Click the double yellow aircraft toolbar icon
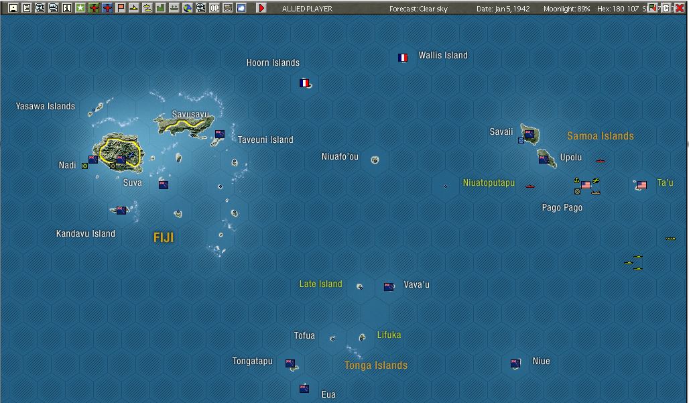This screenshot has width=689, height=403. pyautogui.click(x=147, y=8)
